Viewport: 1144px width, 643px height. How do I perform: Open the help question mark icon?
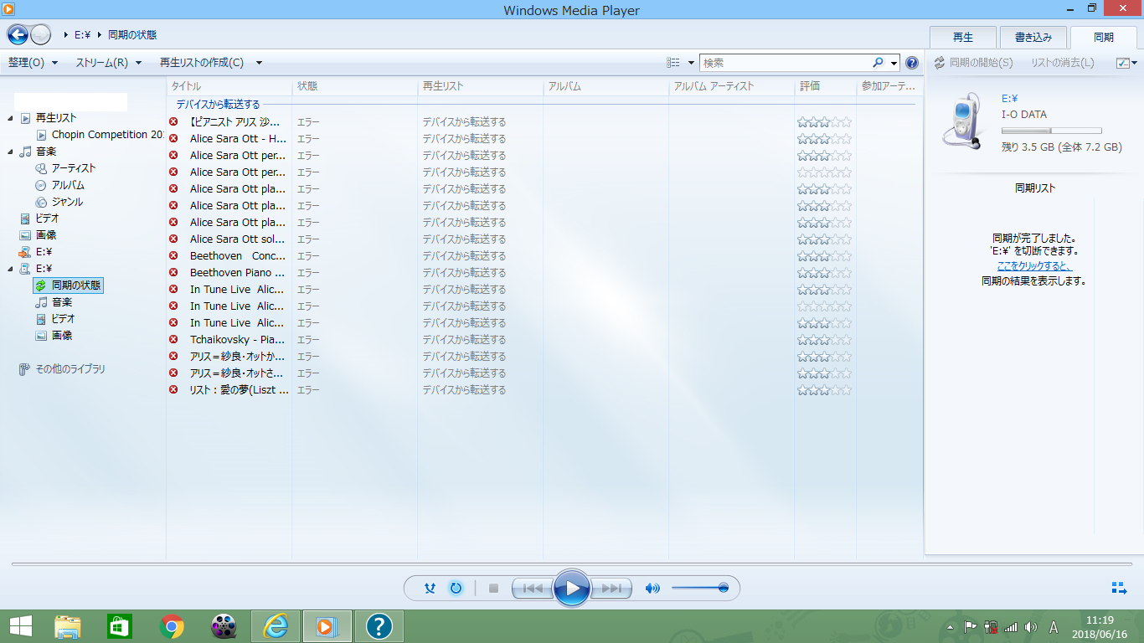pyautogui.click(x=912, y=63)
